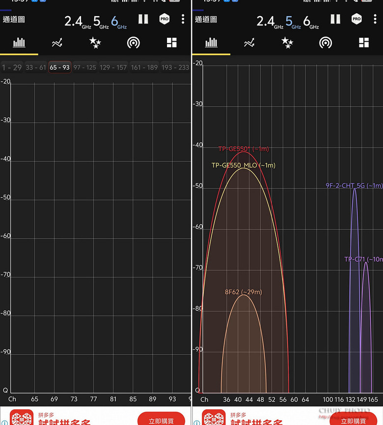Select the 9F-2-CHT_5G network label
Image resolution: width=383 pixels, height=425 pixels.
click(354, 186)
